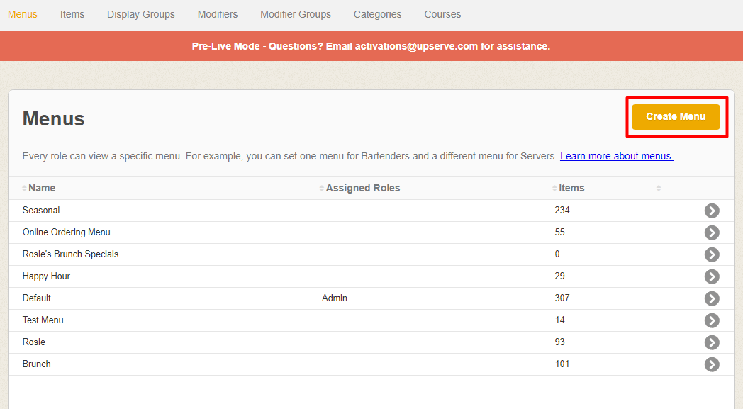Go to the Modifier Groups tab

(x=295, y=14)
